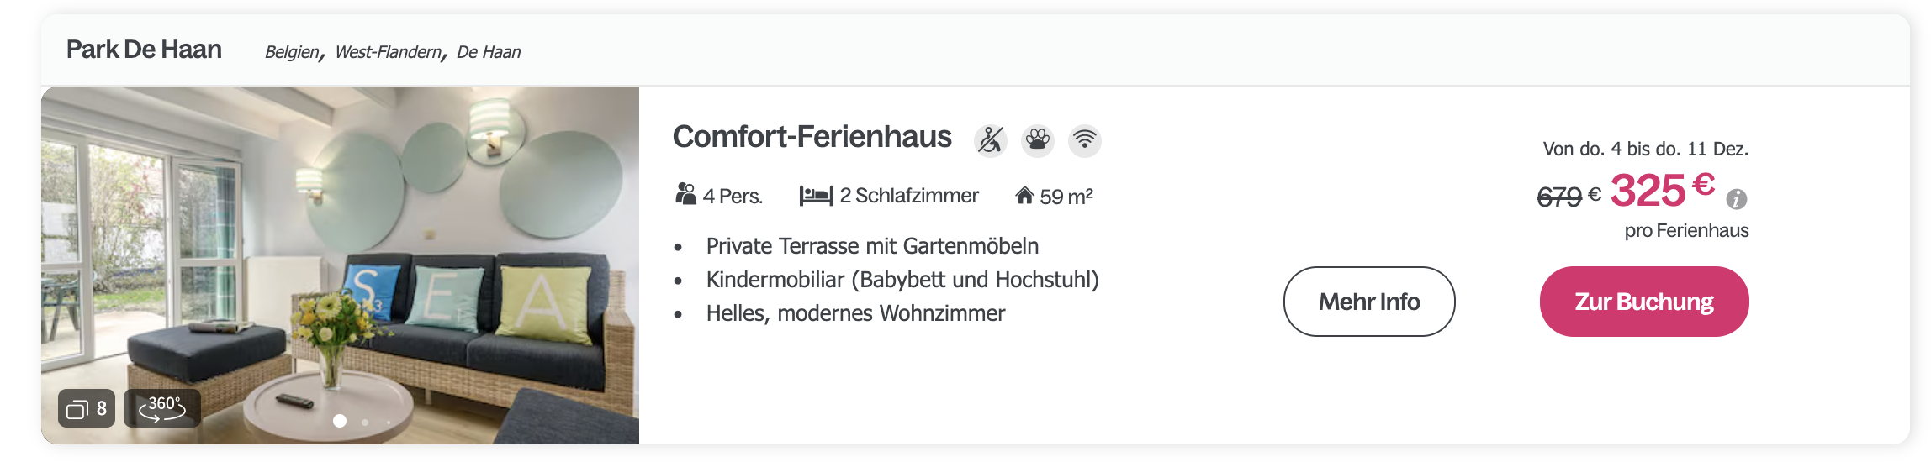Open the photo gallery with 8 images
The image size is (1931, 462).
(x=87, y=408)
